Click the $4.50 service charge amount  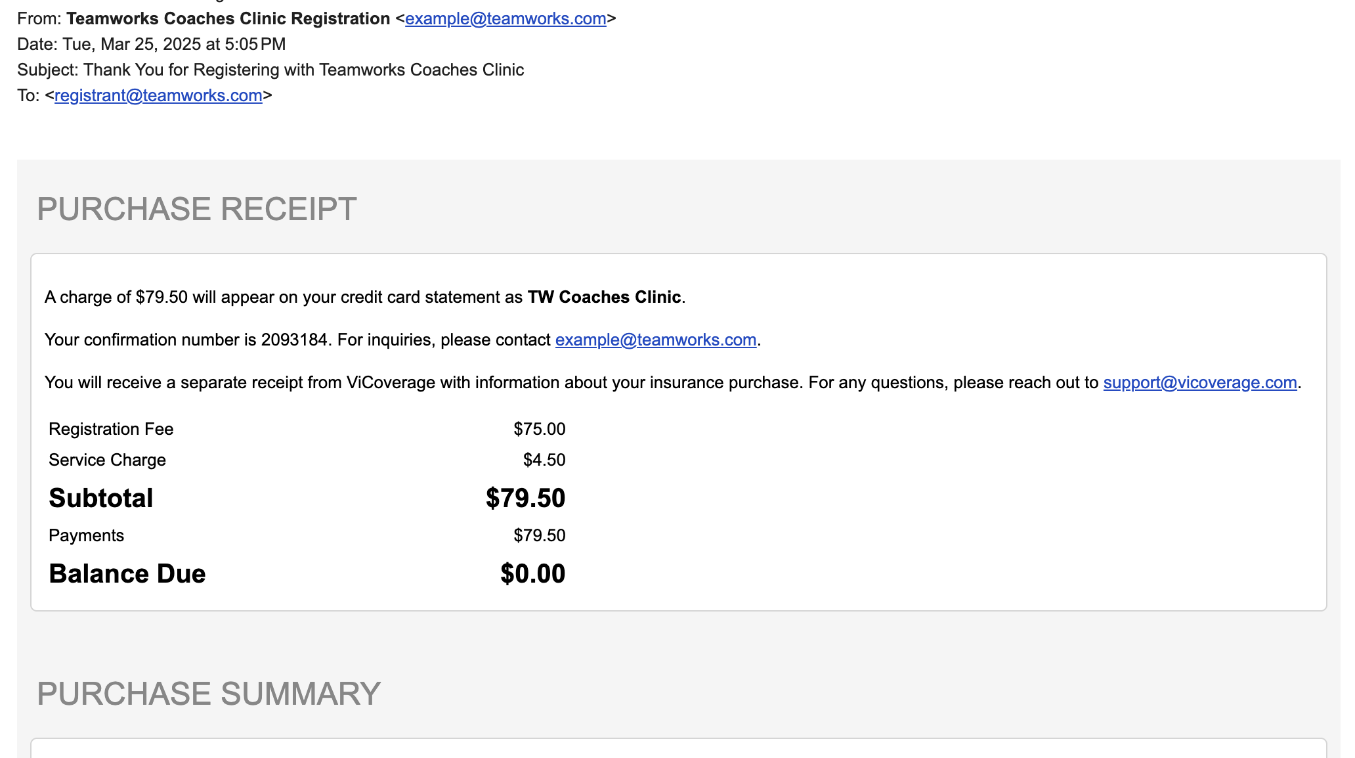click(x=544, y=460)
